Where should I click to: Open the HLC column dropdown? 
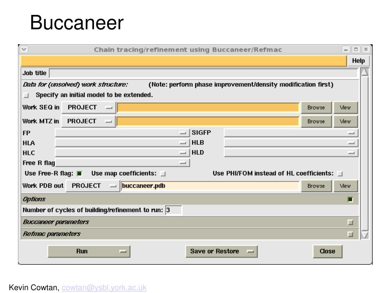122,153
